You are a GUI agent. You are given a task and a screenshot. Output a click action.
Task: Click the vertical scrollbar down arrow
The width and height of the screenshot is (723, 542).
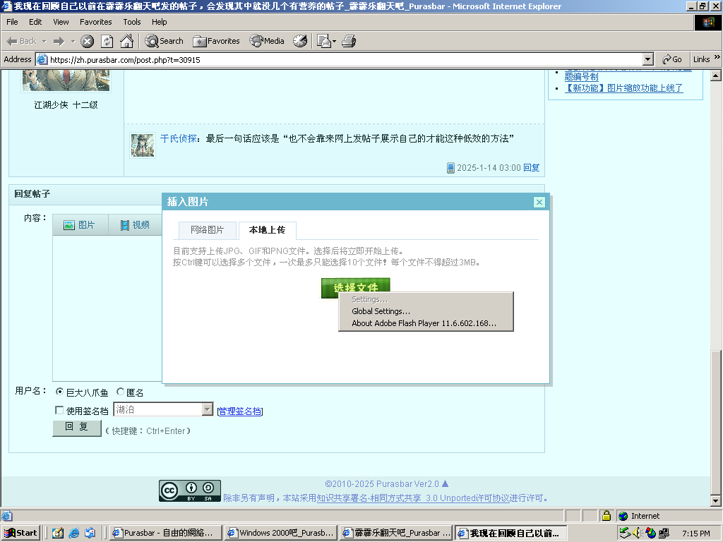click(716, 500)
